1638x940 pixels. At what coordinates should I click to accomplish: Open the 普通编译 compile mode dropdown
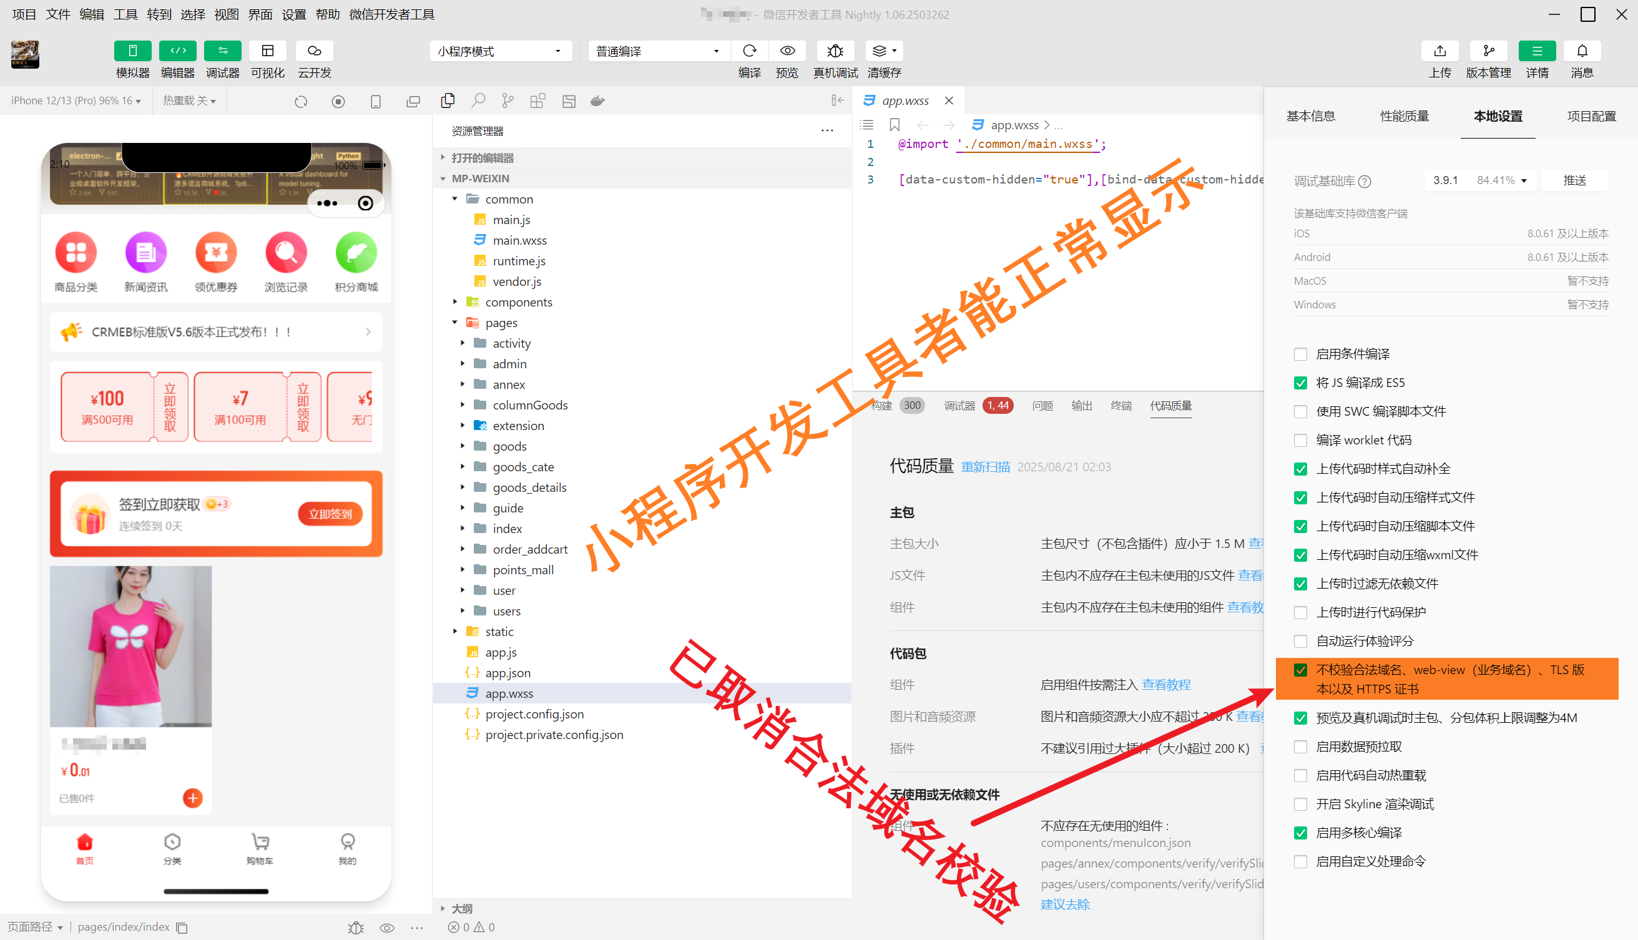pyautogui.click(x=659, y=51)
